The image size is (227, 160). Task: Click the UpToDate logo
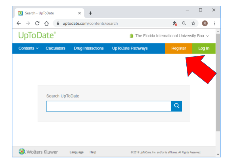[x=37, y=36]
